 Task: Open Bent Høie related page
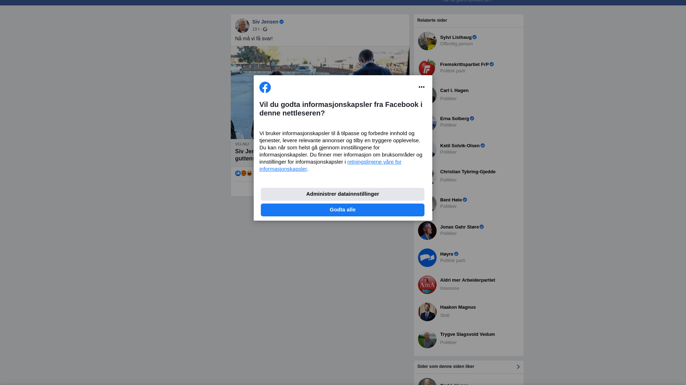click(x=451, y=200)
